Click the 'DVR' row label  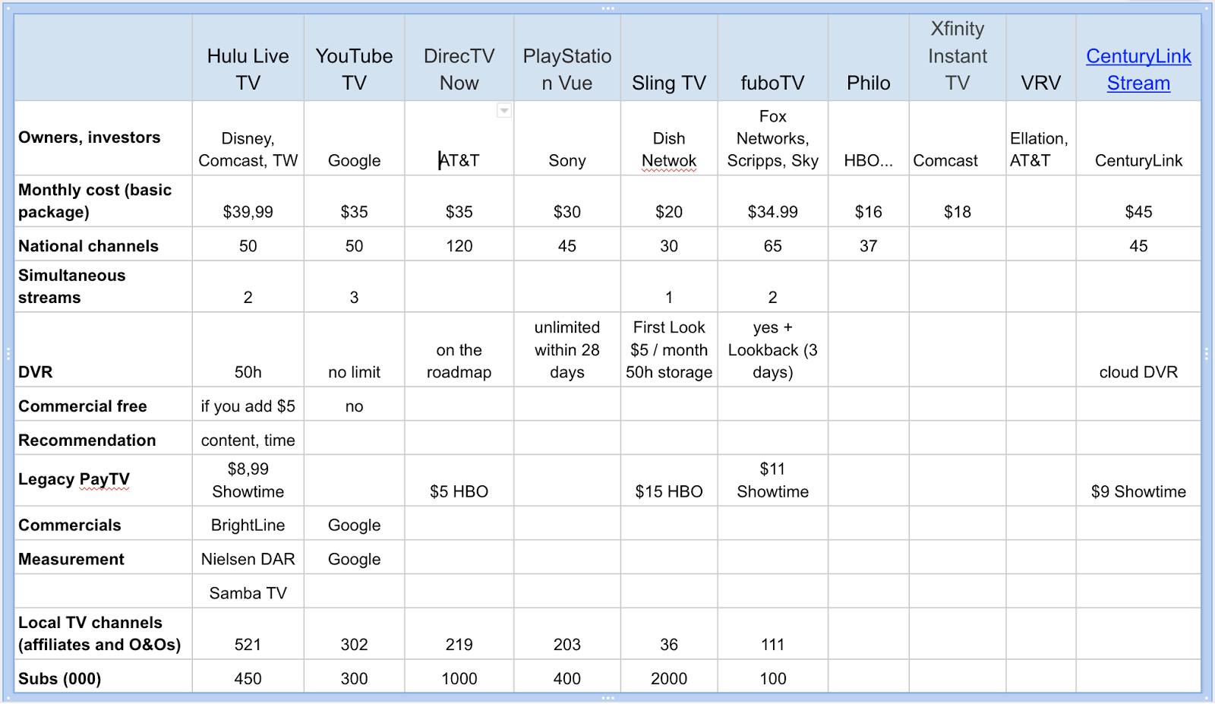[36, 372]
